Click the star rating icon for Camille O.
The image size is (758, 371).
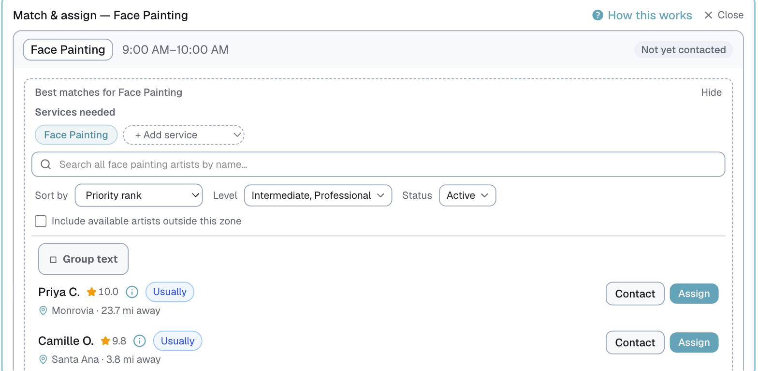pos(105,341)
